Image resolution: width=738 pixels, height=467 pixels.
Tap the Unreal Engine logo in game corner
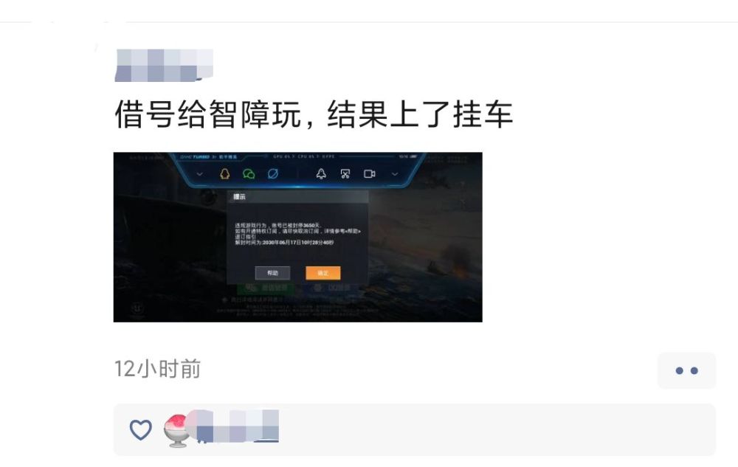(137, 308)
